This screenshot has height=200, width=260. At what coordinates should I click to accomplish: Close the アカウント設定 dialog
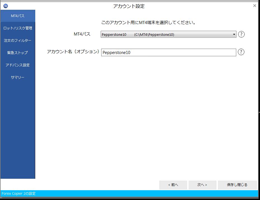click(x=254, y=5)
